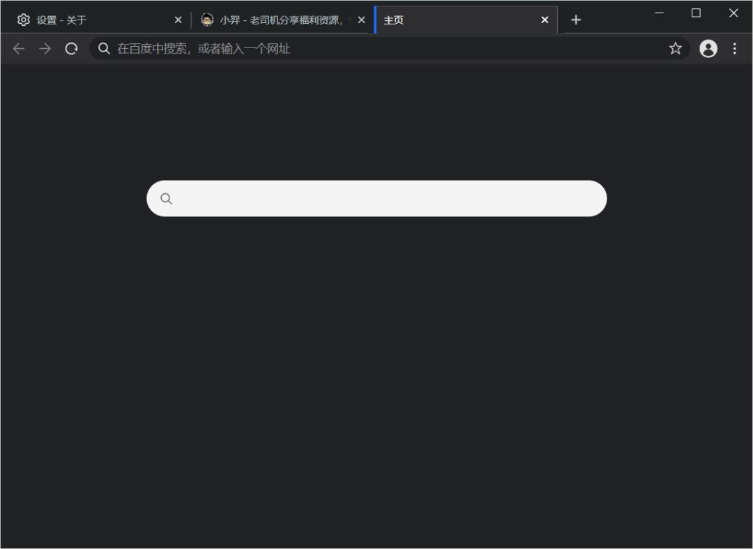Click the magnifier icon in the address bar
This screenshot has width=753, height=549.
(x=104, y=48)
